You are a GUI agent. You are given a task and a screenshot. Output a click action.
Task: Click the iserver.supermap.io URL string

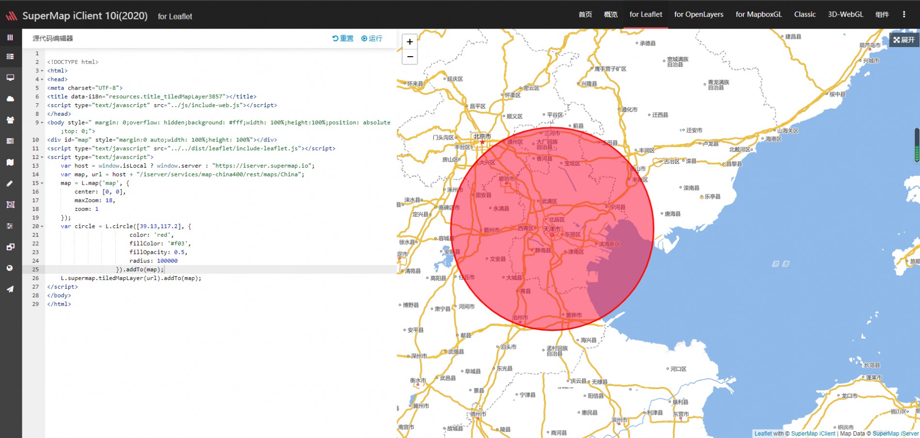coord(263,166)
